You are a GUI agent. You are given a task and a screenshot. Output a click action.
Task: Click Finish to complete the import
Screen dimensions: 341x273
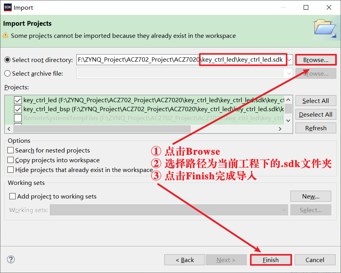[x=271, y=260]
